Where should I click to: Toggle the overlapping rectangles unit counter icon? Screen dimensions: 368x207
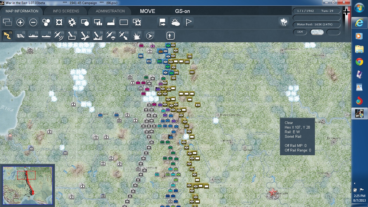7,22
